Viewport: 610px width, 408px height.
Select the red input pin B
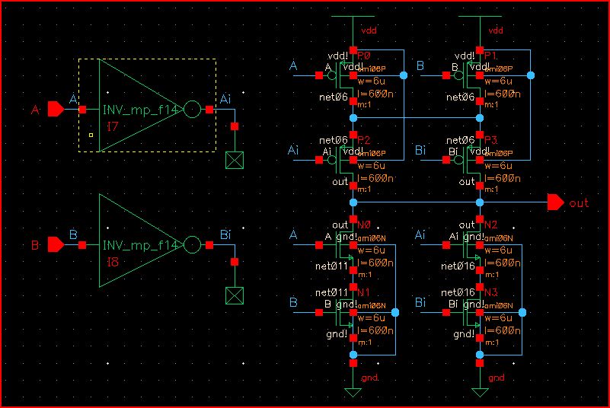56,245
